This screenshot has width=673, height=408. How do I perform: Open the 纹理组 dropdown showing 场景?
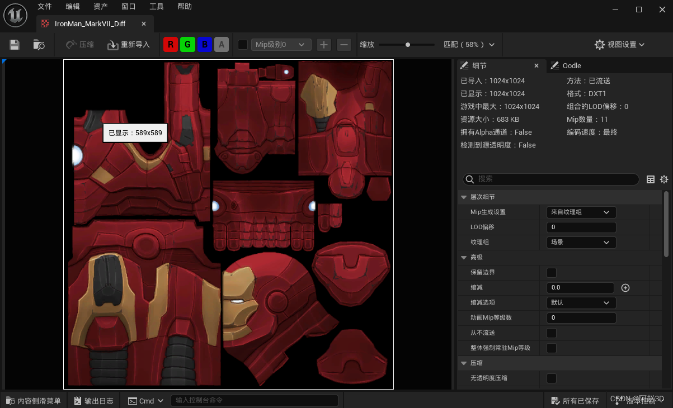pos(581,243)
